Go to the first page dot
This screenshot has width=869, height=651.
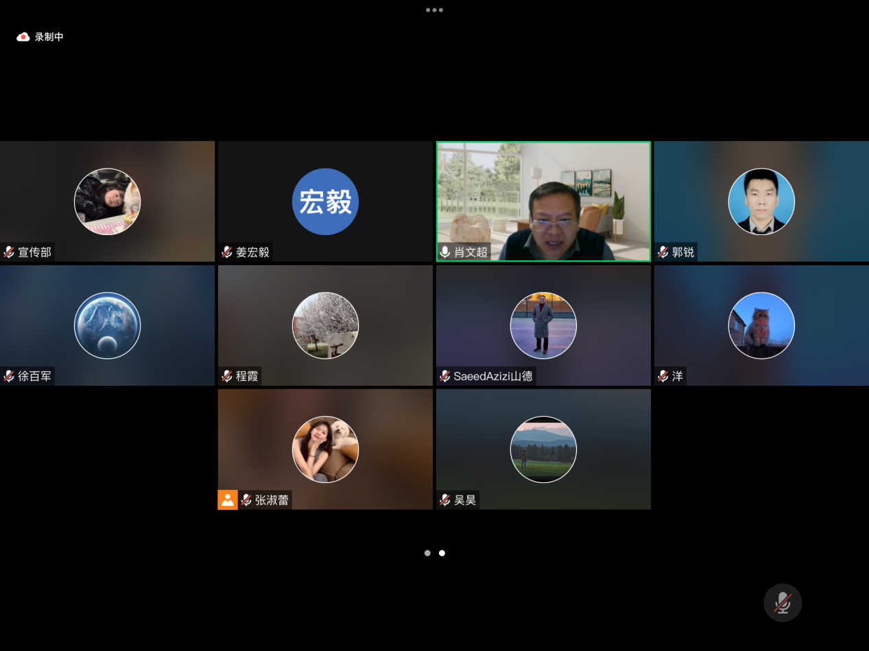point(427,553)
